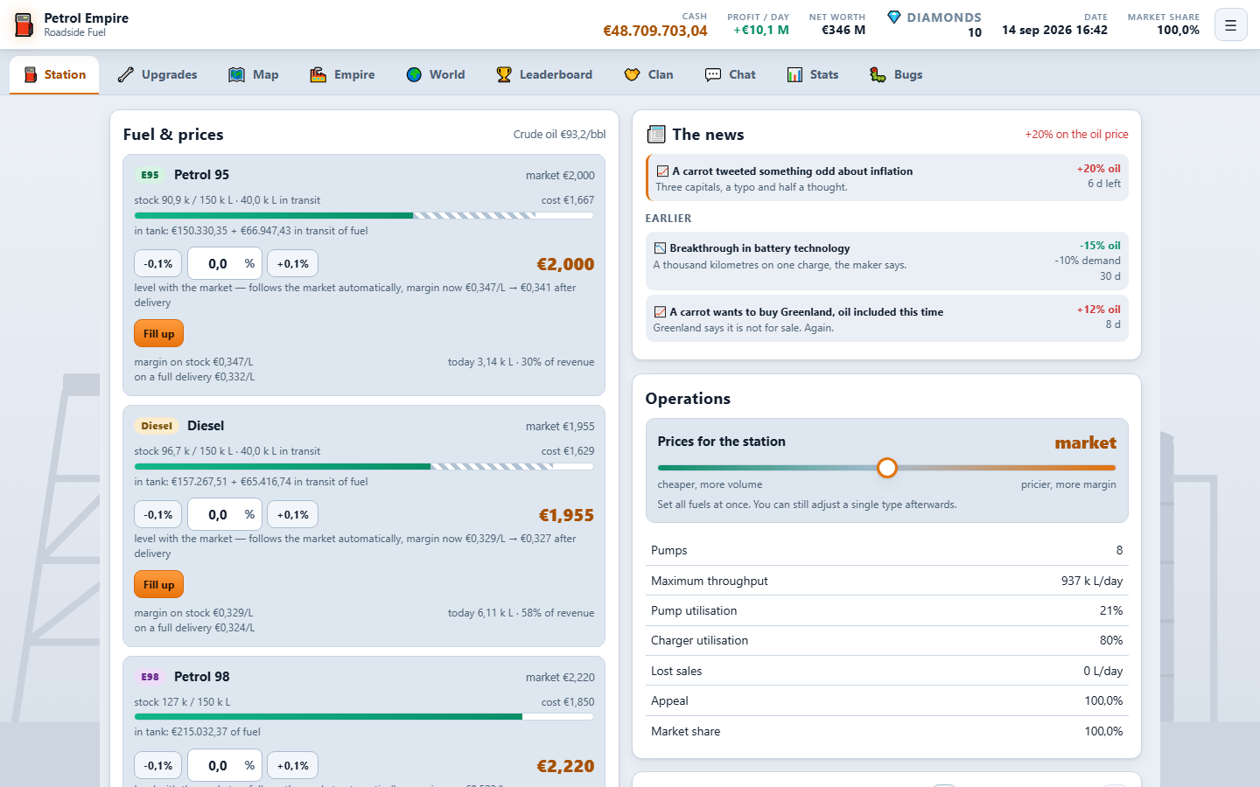Decrease Diesel price by 0,1%

tap(158, 514)
